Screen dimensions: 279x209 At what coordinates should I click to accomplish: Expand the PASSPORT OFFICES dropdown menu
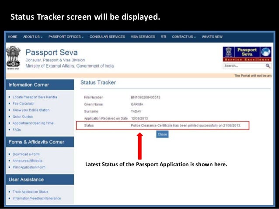(66, 37)
